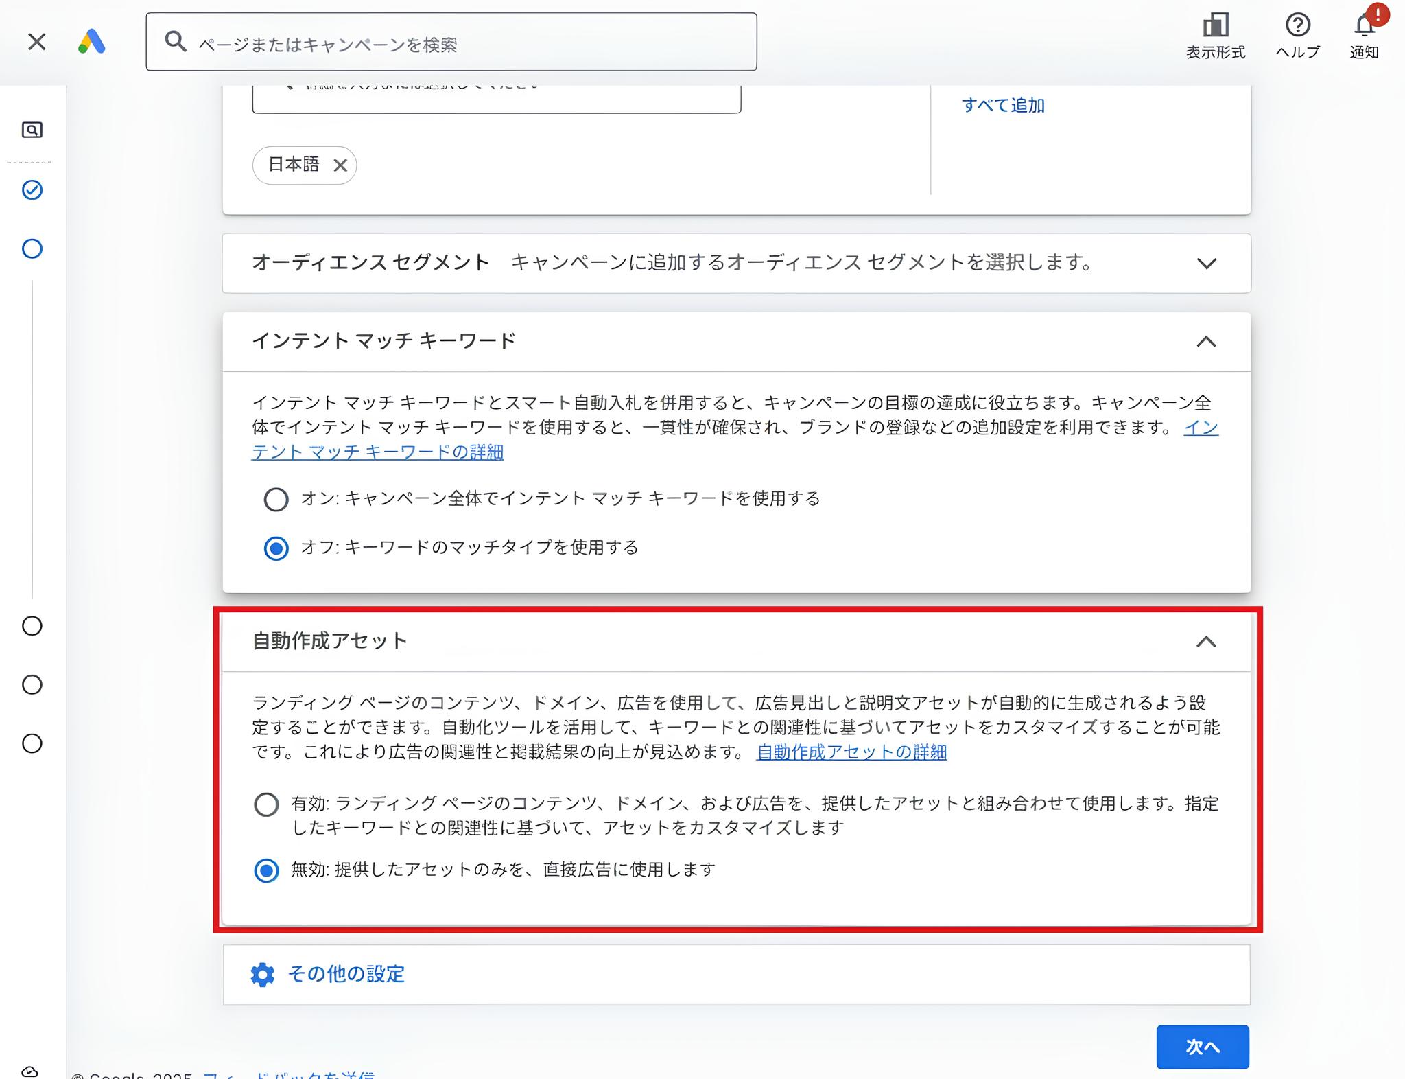Click the gear icon next to その他の設定
The image size is (1405, 1079).
click(x=264, y=975)
